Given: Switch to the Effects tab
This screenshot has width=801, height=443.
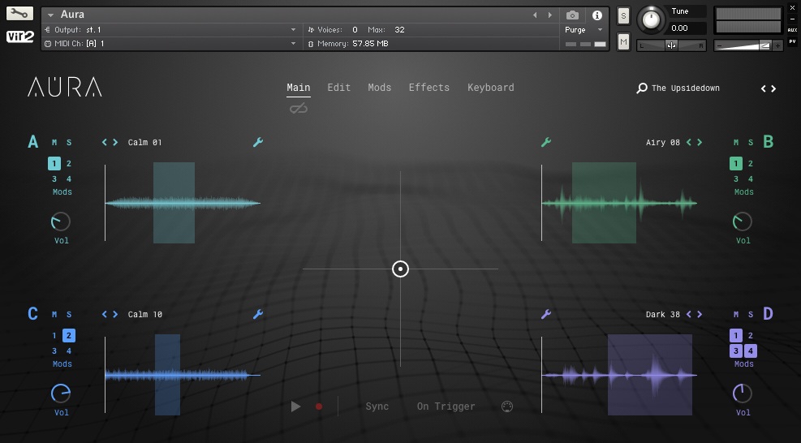Looking at the screenshot, I should click(x=428, y=88).
